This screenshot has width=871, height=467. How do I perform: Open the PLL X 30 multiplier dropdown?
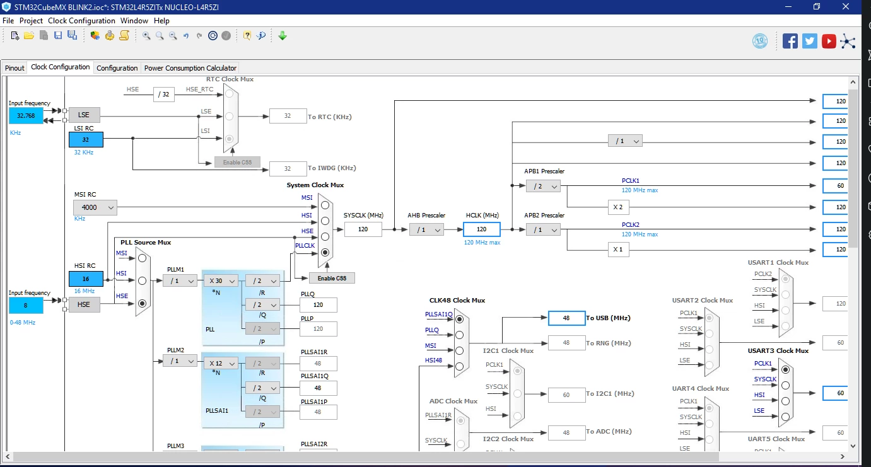220,281
